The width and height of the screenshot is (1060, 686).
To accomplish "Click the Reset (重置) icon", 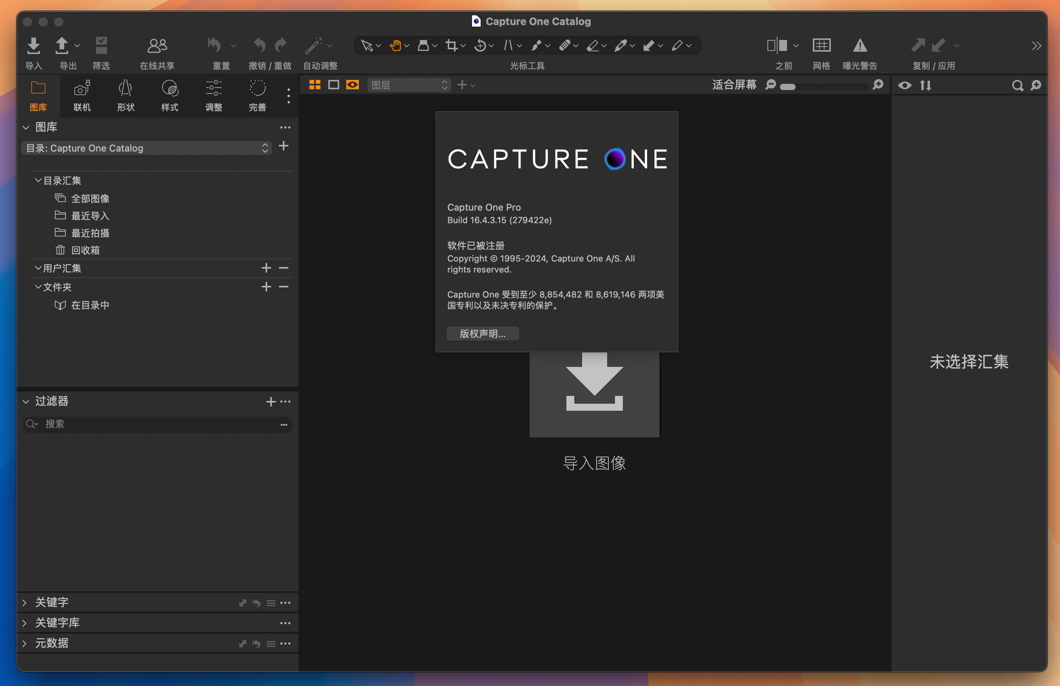I will pos(214,45).
